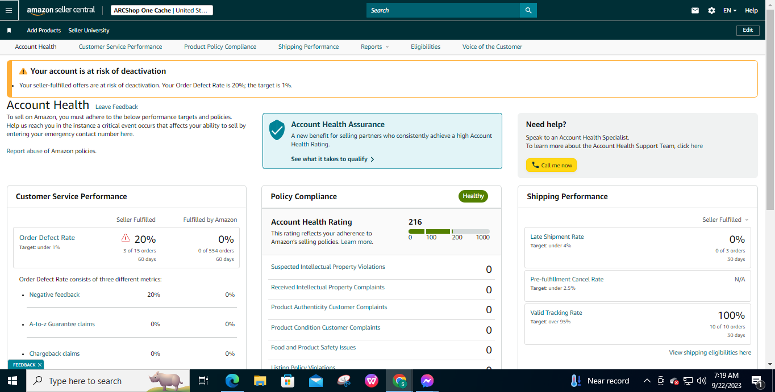Open Seller University link
The height and width of the screenshot is (392, 775).
[x=89, y=30]
